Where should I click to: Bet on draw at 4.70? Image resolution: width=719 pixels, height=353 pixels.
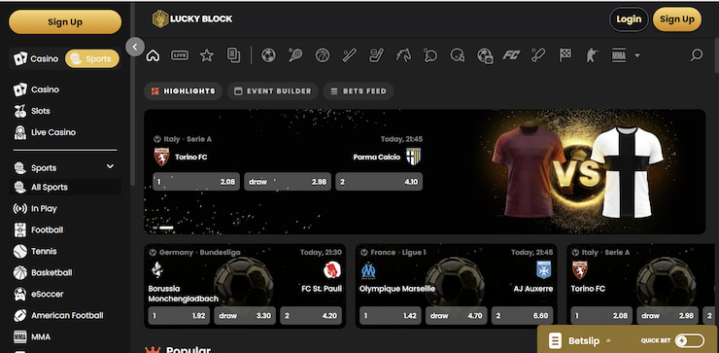pos(457,316)
